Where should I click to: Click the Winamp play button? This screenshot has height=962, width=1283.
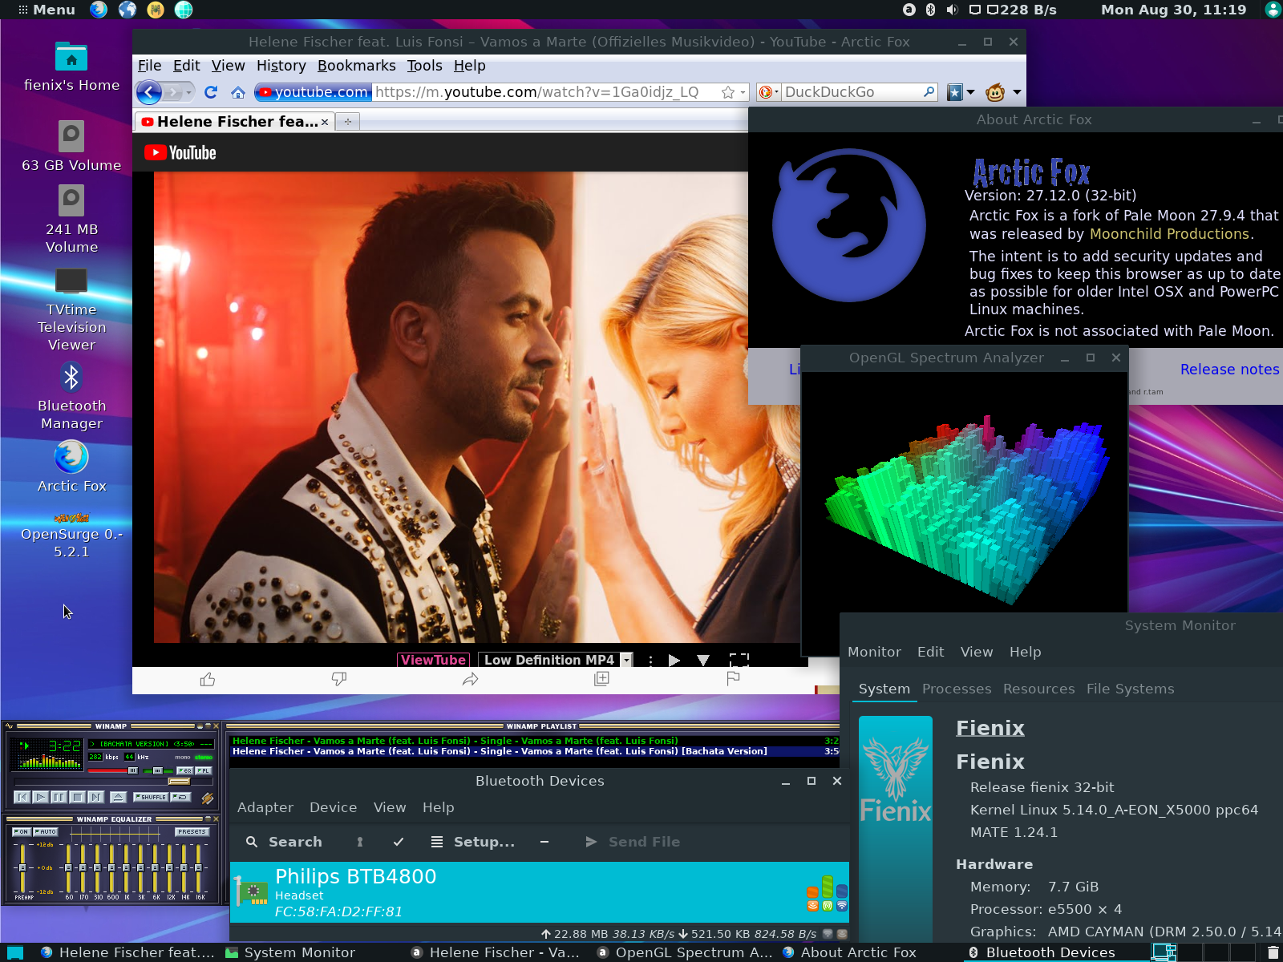pos(40,797)
